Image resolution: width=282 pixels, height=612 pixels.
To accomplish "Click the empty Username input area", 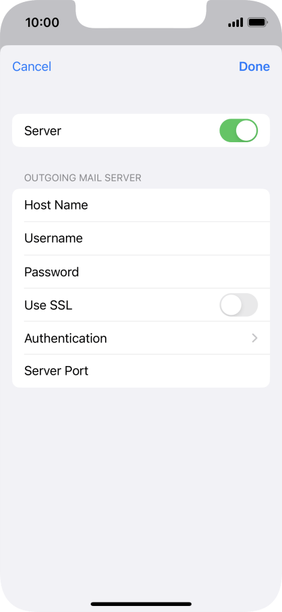I will [x=179, y=238].
